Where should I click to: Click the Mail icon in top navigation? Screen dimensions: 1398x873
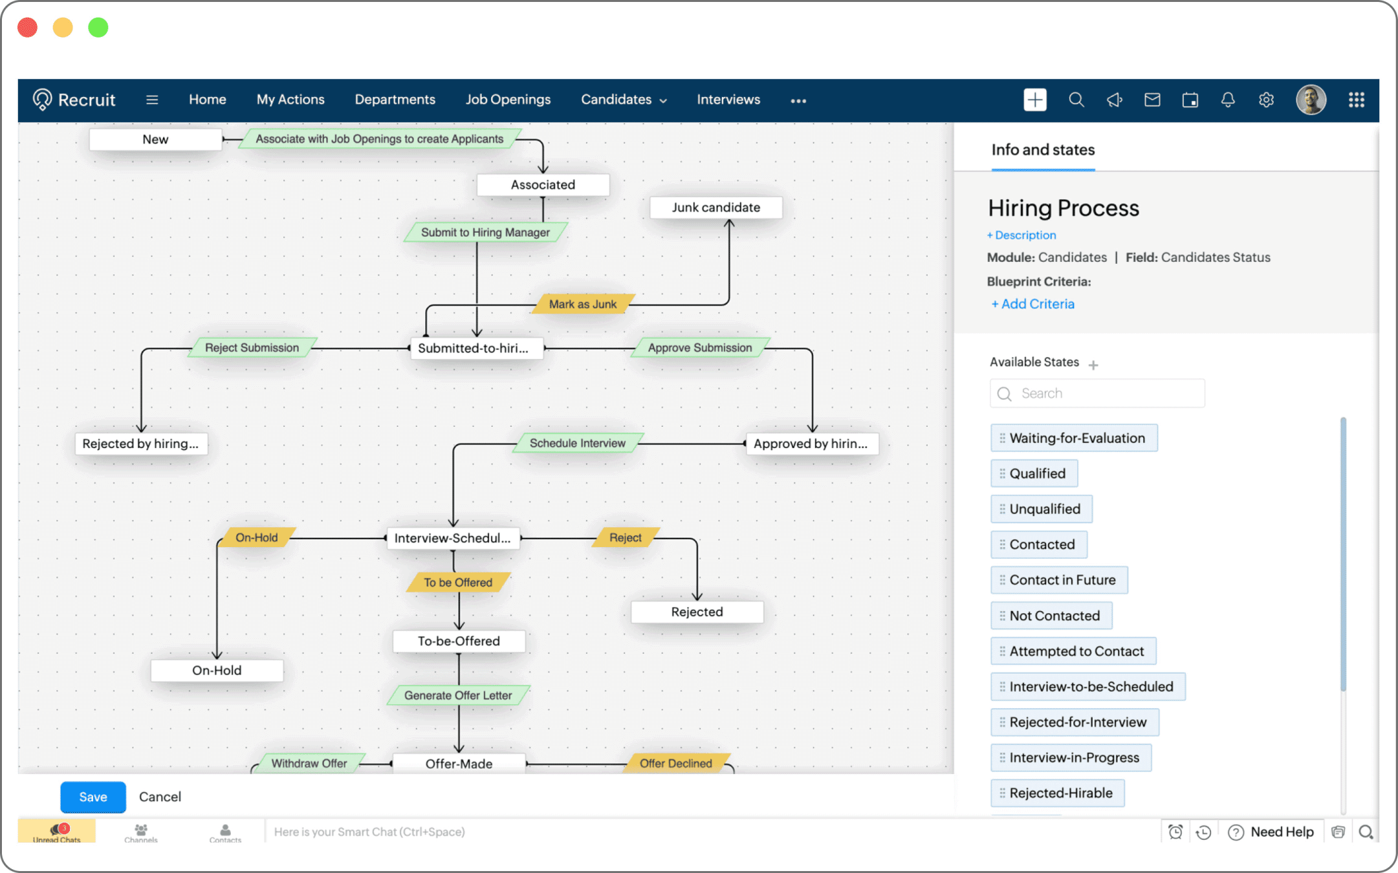coord(1152,100)
